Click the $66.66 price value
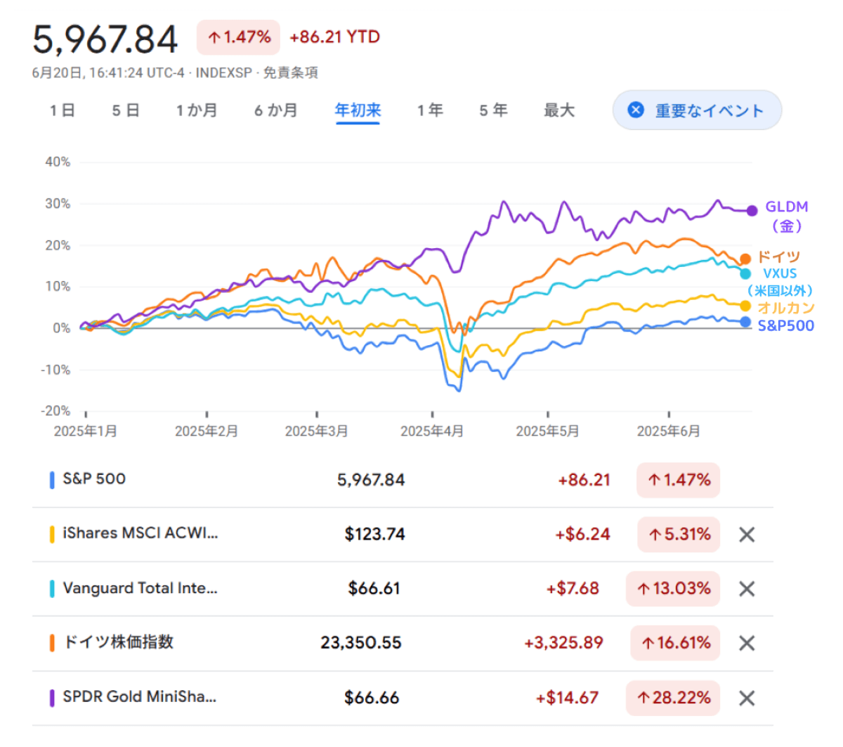 [372, 698]
